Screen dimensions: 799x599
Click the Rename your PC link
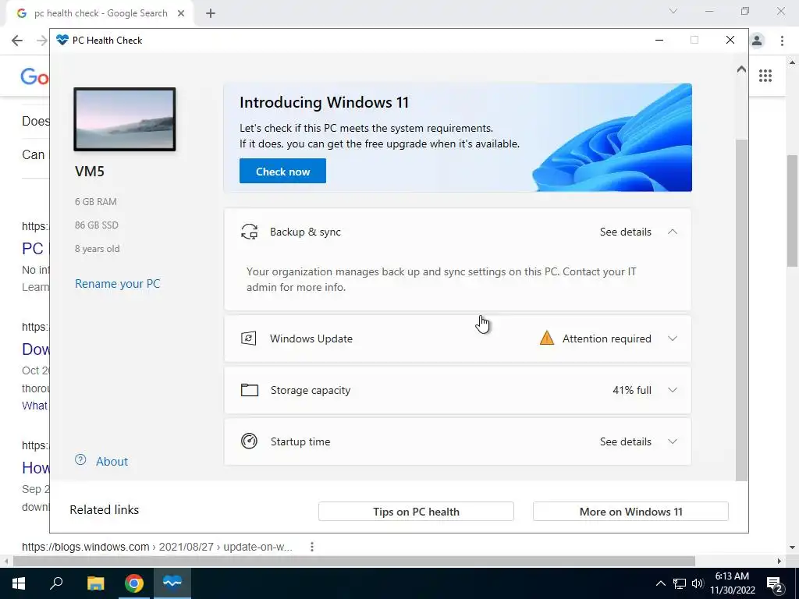click(x=117, y=284)
